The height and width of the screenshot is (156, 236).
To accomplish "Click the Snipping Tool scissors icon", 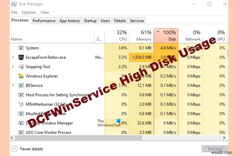I will click(21, 67).
